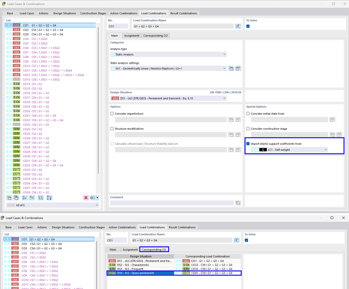The image size is (349, 289).
Task: Create new static analysis settings icon
Action: click(231, 68)
